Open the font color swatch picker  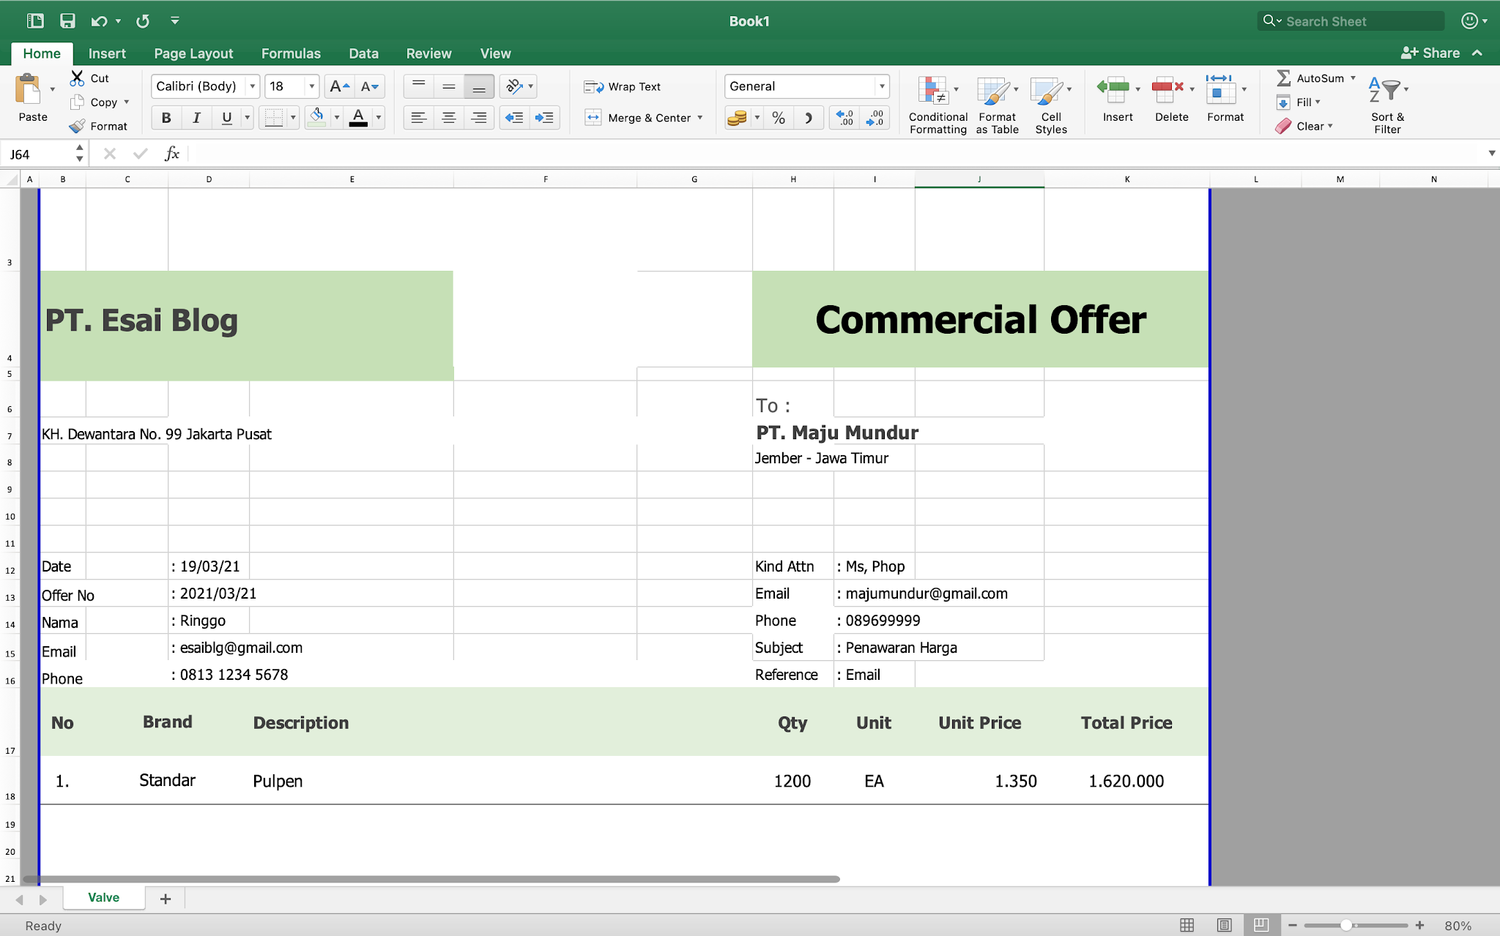point(379,117)
